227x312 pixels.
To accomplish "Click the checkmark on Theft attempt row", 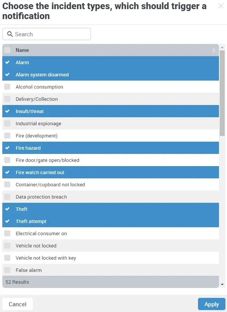I will pos(7,221).
